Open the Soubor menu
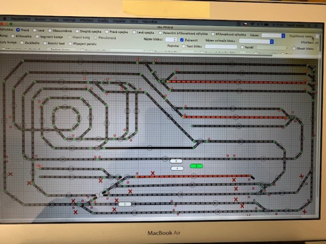 pos(40,20)
